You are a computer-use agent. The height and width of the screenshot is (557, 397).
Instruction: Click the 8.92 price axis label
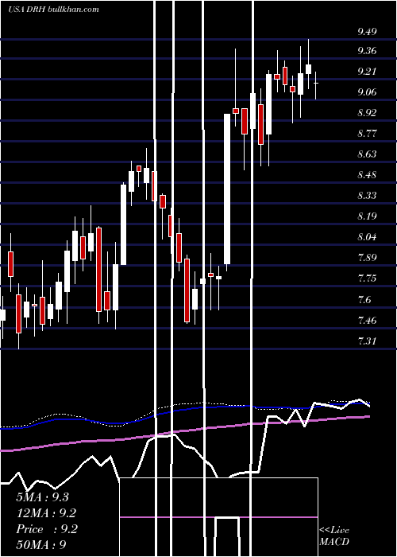367,113
